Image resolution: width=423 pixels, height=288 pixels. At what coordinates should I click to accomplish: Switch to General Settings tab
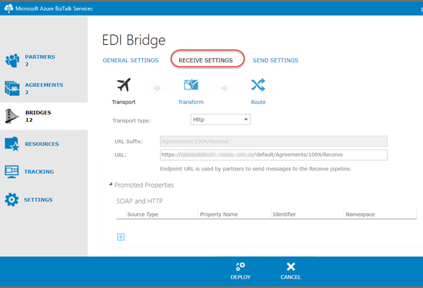click(130, 60)
